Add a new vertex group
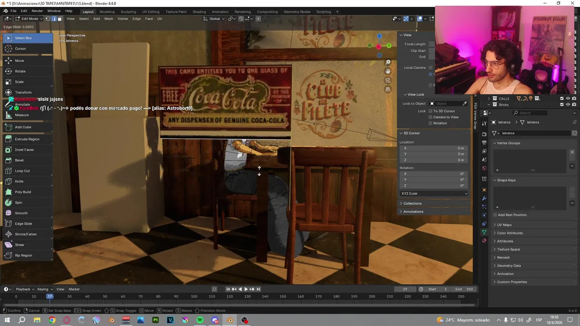 [x=572, y=152]
